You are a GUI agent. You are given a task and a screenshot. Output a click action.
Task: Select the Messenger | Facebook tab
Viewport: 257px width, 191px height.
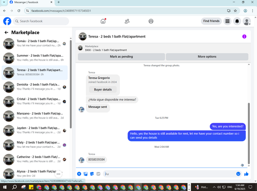coord(31,2)
